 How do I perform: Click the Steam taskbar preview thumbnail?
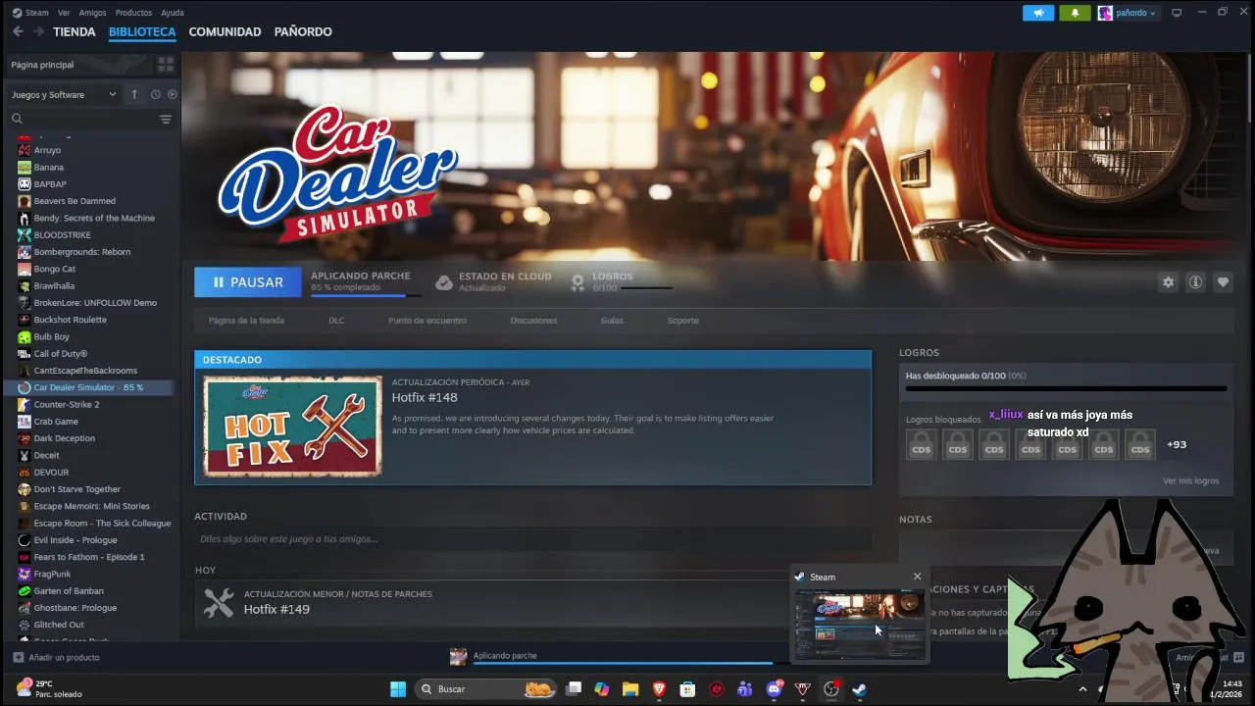tap(859, 625)
